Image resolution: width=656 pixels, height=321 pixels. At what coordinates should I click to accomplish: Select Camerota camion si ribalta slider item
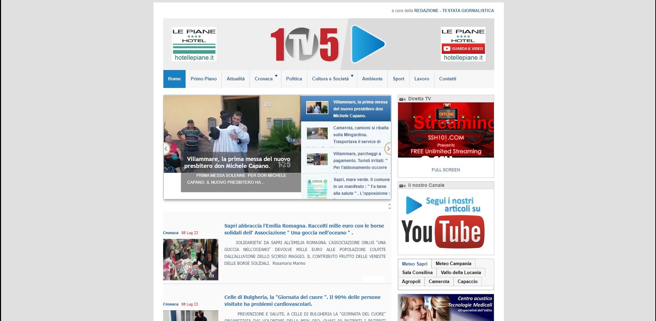(346, 134)
